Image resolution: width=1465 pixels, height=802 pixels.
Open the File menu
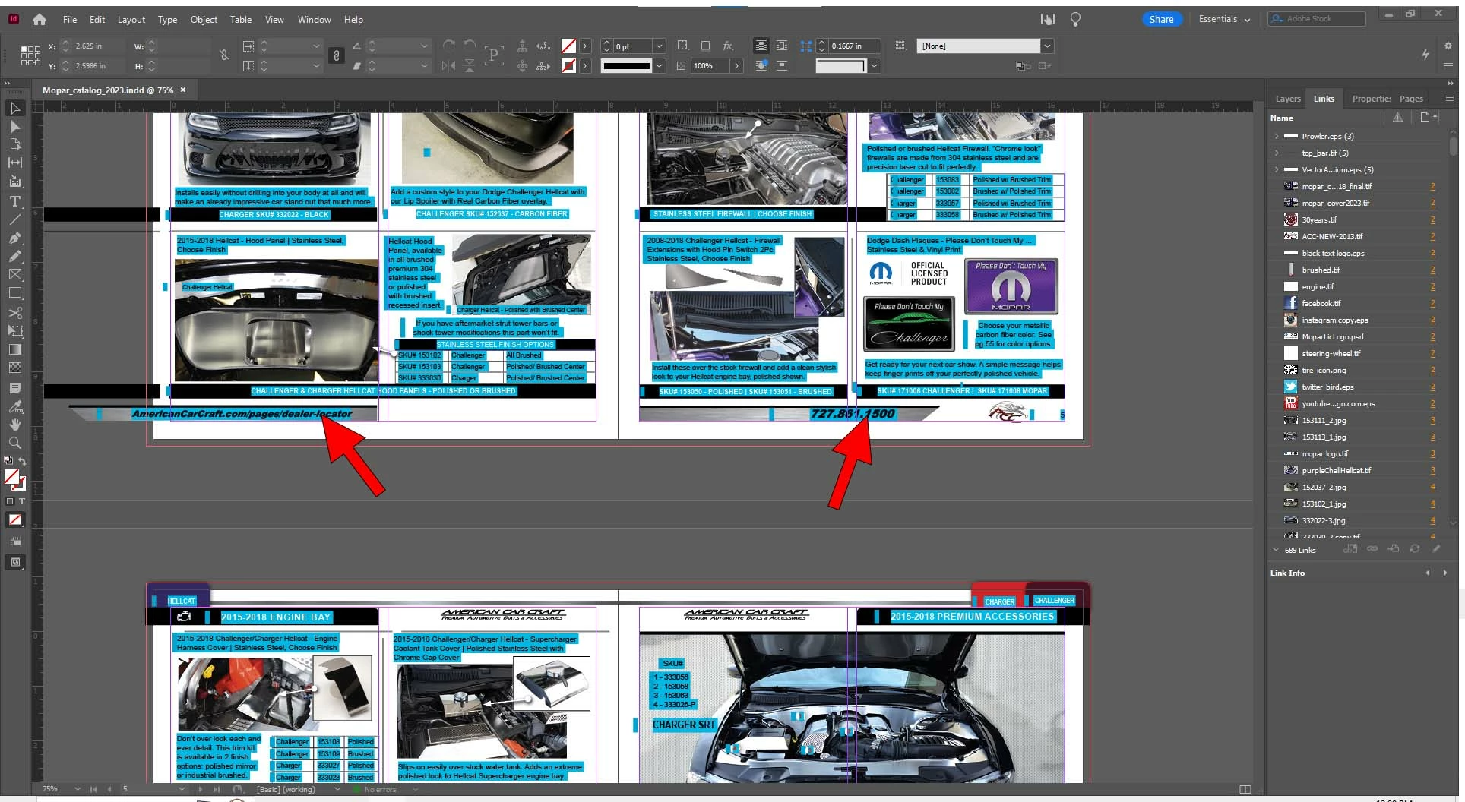[70, 20]
